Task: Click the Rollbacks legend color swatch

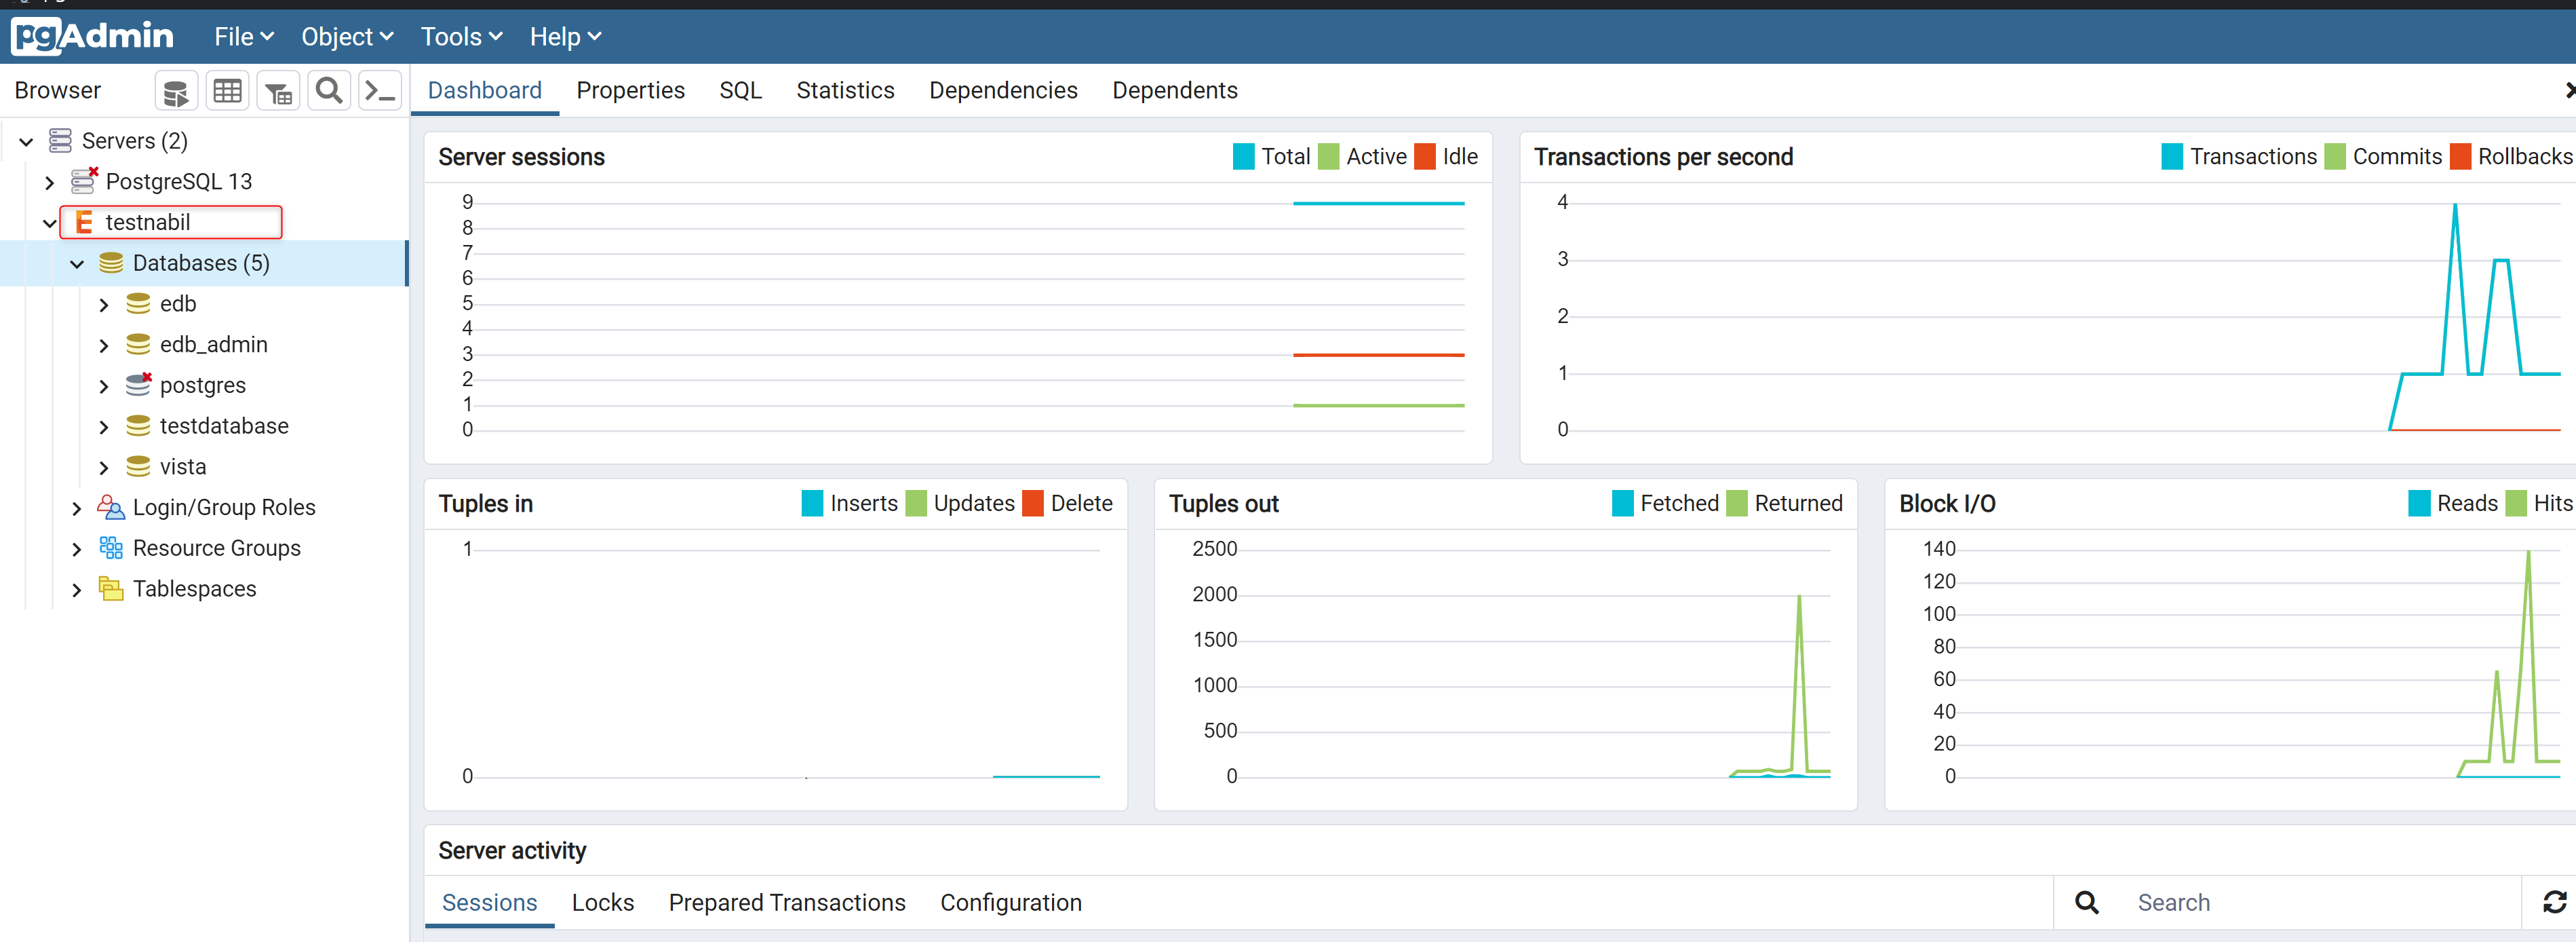Action: [2460, 157]
